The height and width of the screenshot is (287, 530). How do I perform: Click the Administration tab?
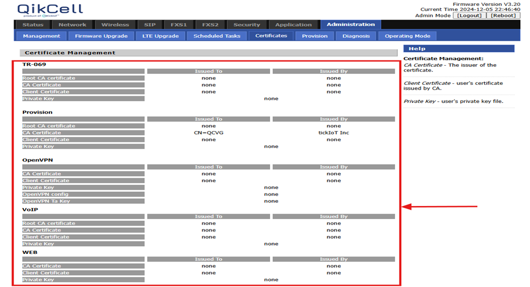[351, 24]
